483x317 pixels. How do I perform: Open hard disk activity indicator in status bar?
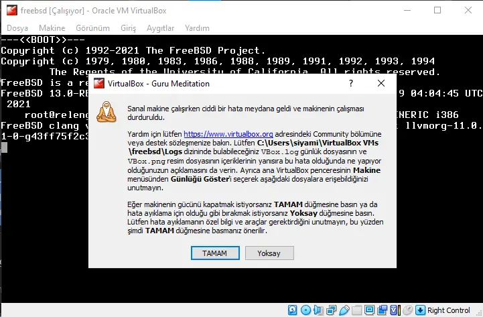click(x=292, y=310)
